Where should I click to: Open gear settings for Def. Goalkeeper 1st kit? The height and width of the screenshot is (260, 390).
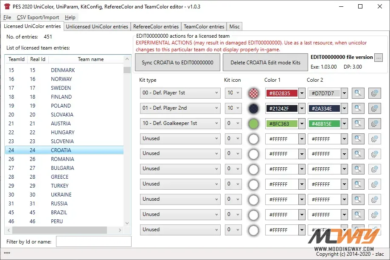click(374, 124)
